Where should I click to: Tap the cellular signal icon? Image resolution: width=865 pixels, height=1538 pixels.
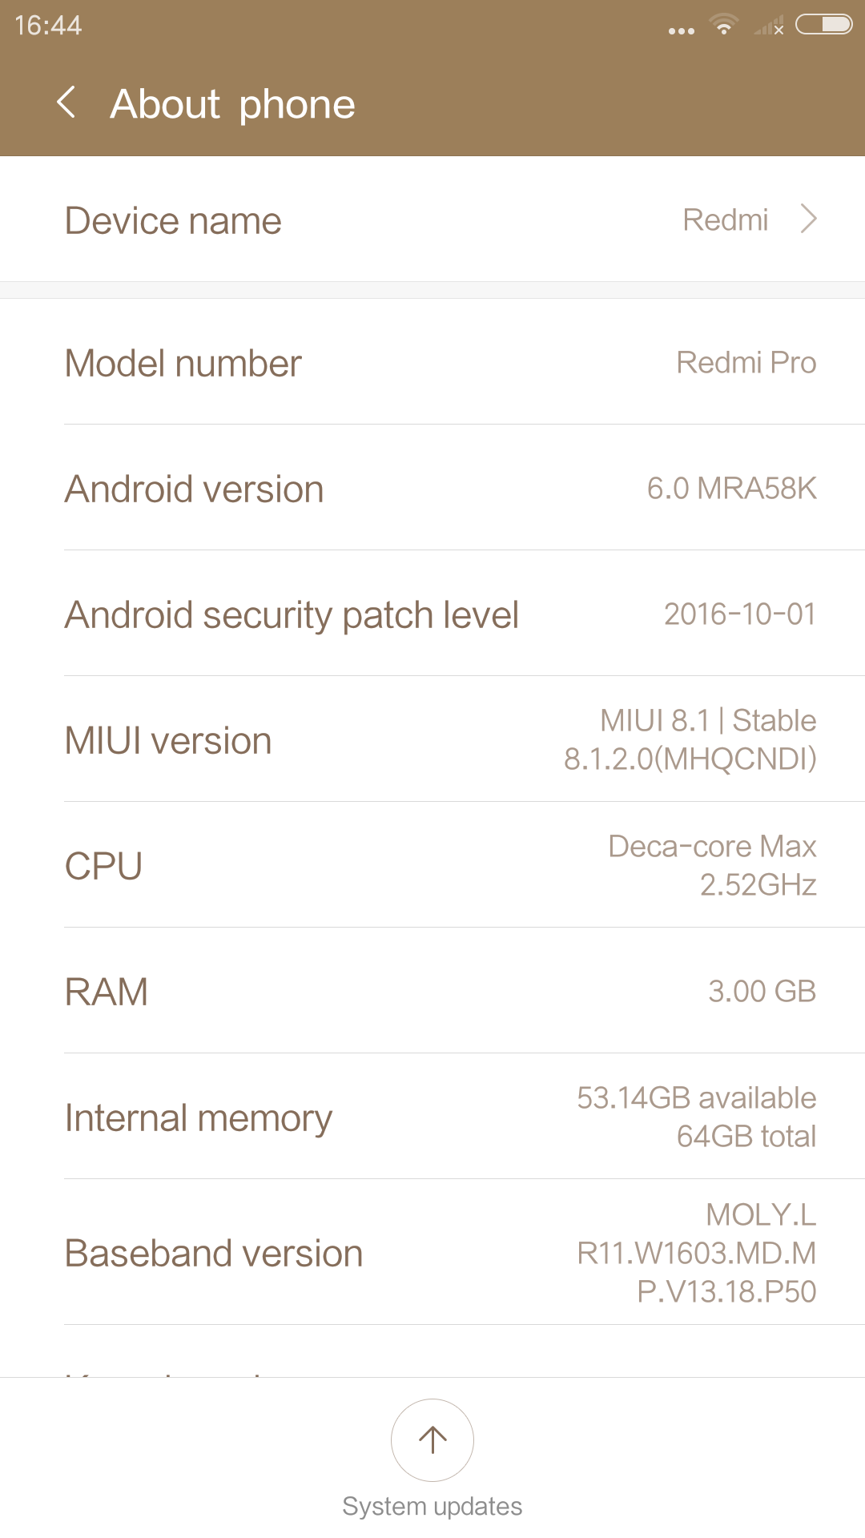coord(769,27)
